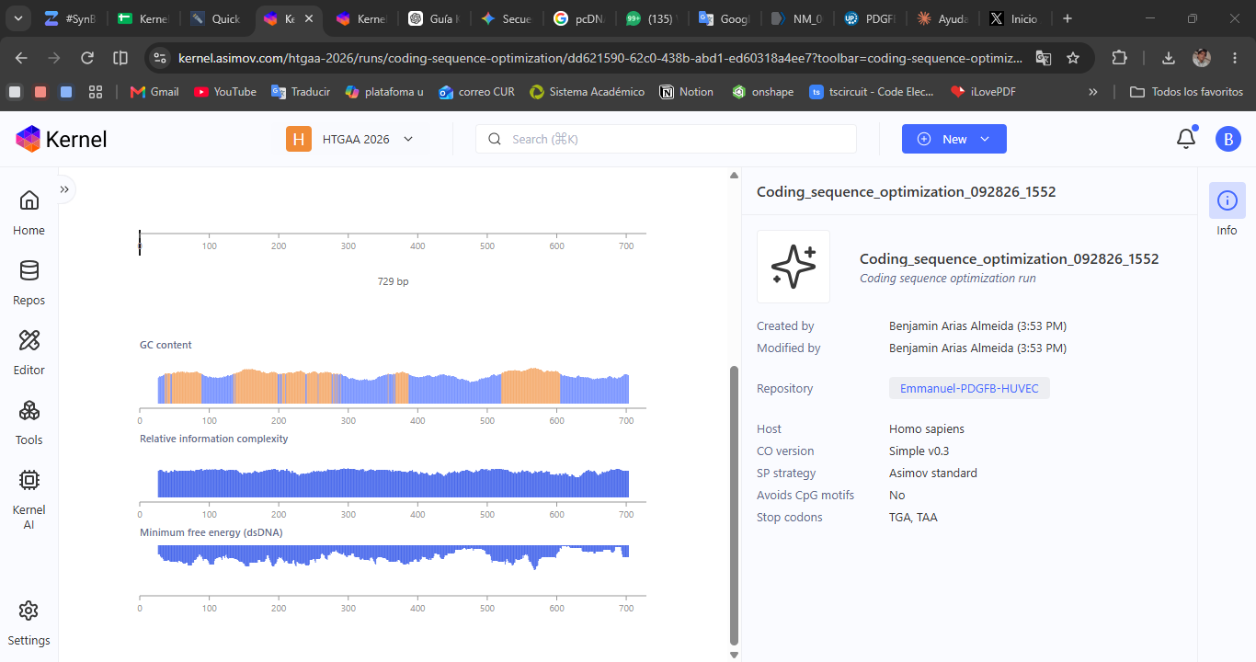Open Settings in the sidebar
The width and height of the screenshot is (1256, 662).
point(29,622)
